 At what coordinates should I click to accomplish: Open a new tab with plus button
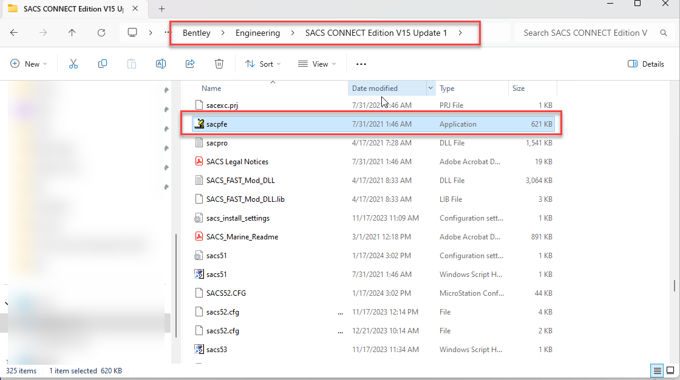(161, 8)
